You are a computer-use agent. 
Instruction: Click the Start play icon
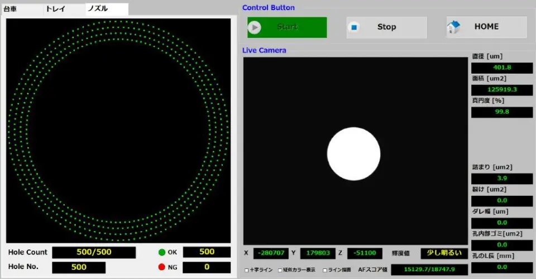[x=255, y=27]
